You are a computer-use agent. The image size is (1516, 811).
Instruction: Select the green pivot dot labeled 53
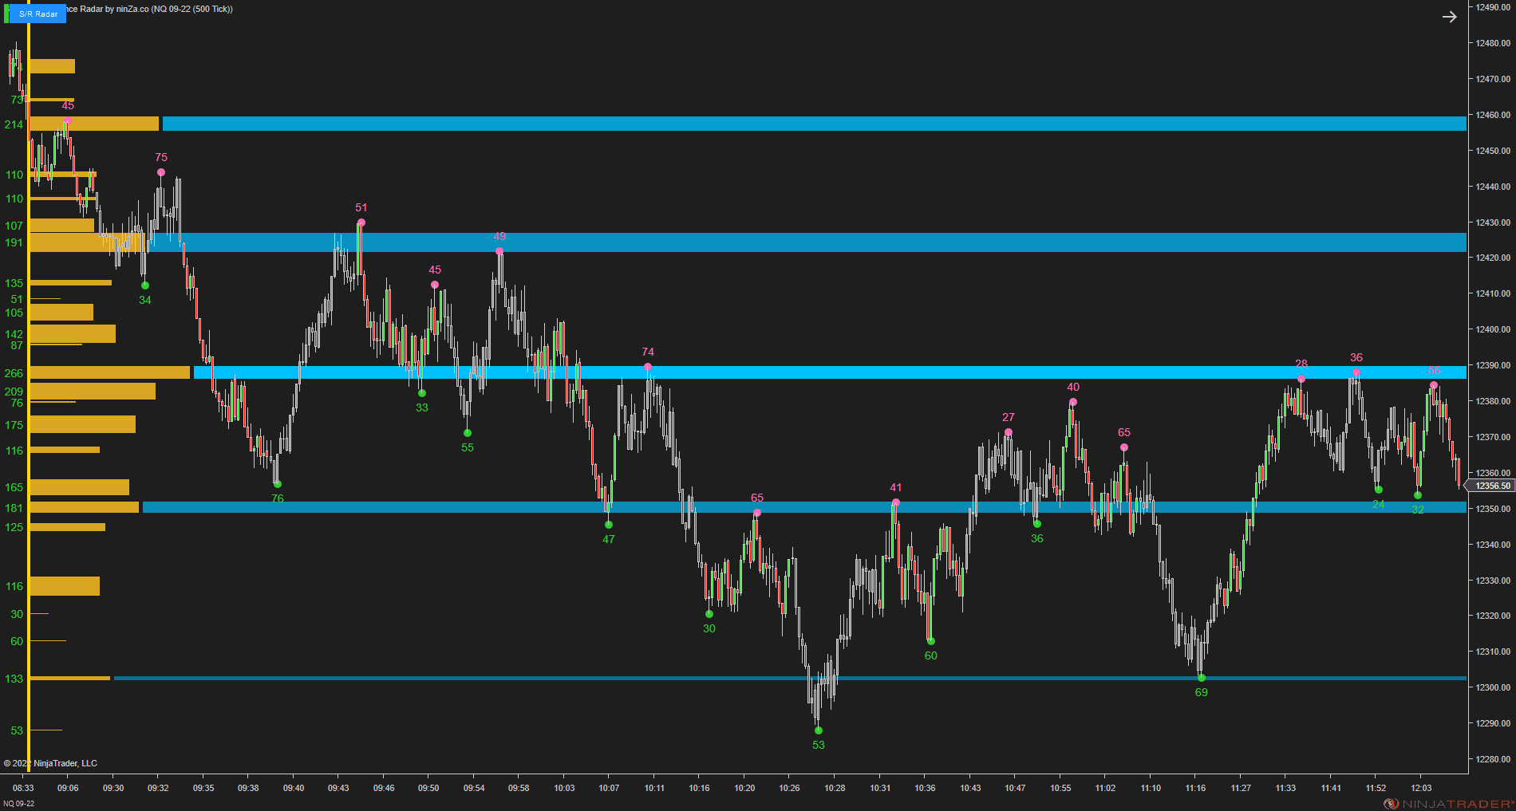(819, 730)
